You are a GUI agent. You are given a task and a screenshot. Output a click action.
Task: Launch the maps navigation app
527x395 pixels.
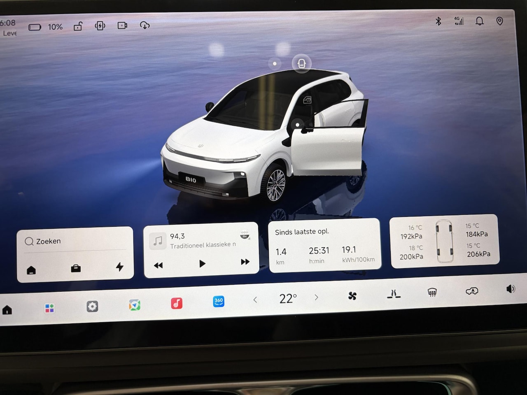[135, 305]
